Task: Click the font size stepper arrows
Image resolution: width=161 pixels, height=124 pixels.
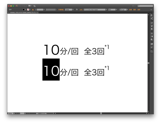Action: 119,10
